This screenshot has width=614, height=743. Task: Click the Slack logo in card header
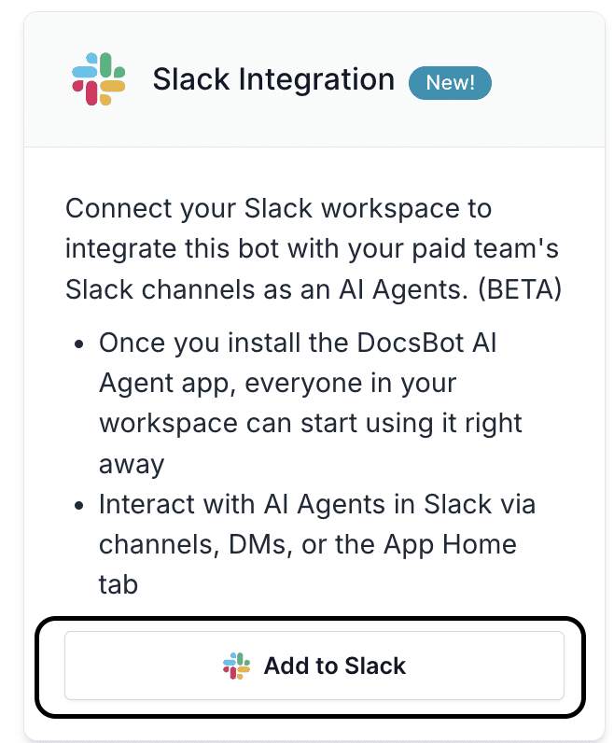click(x=98, y=79)
